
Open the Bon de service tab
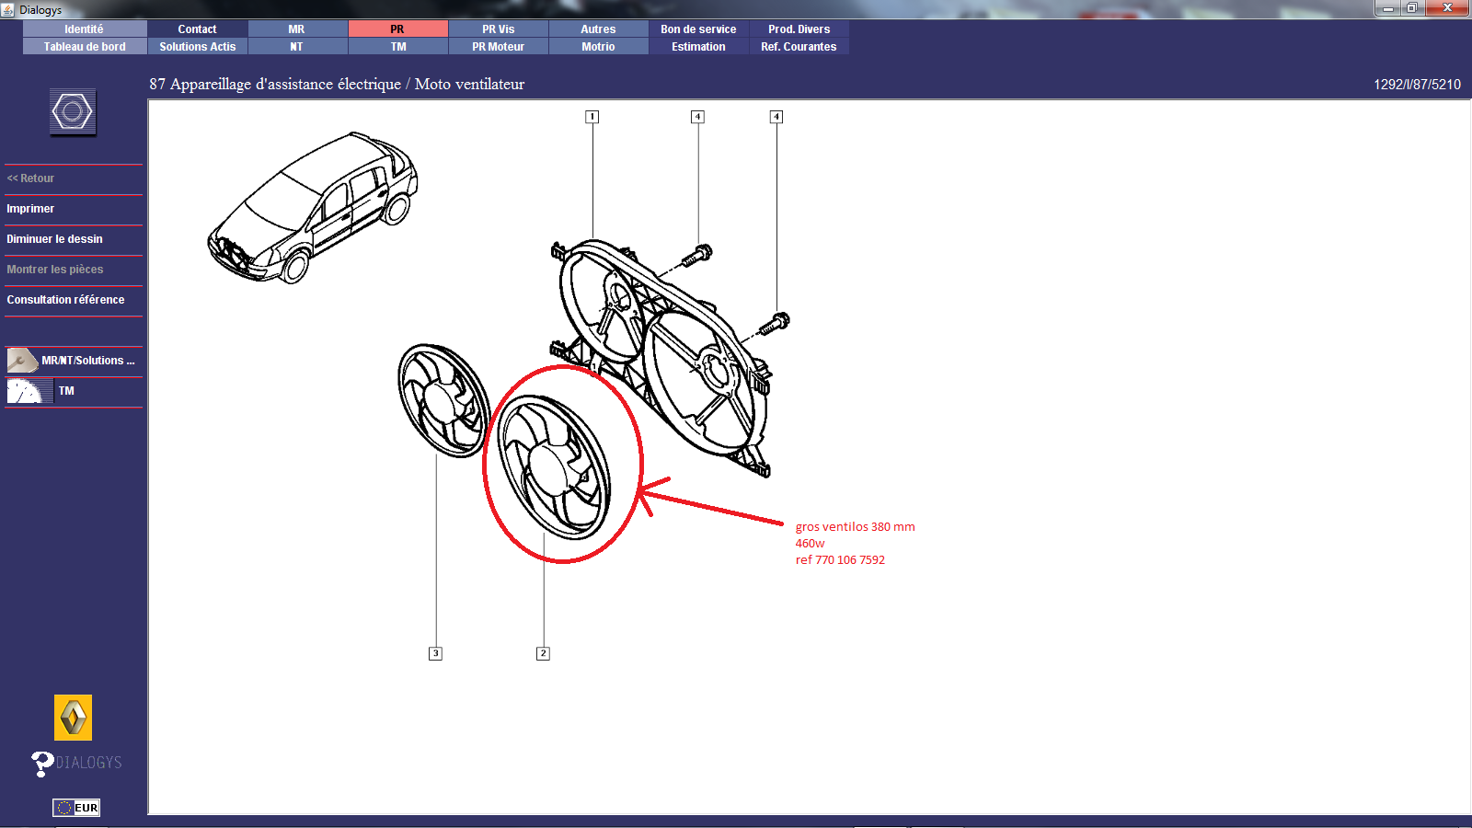[698, 29]
